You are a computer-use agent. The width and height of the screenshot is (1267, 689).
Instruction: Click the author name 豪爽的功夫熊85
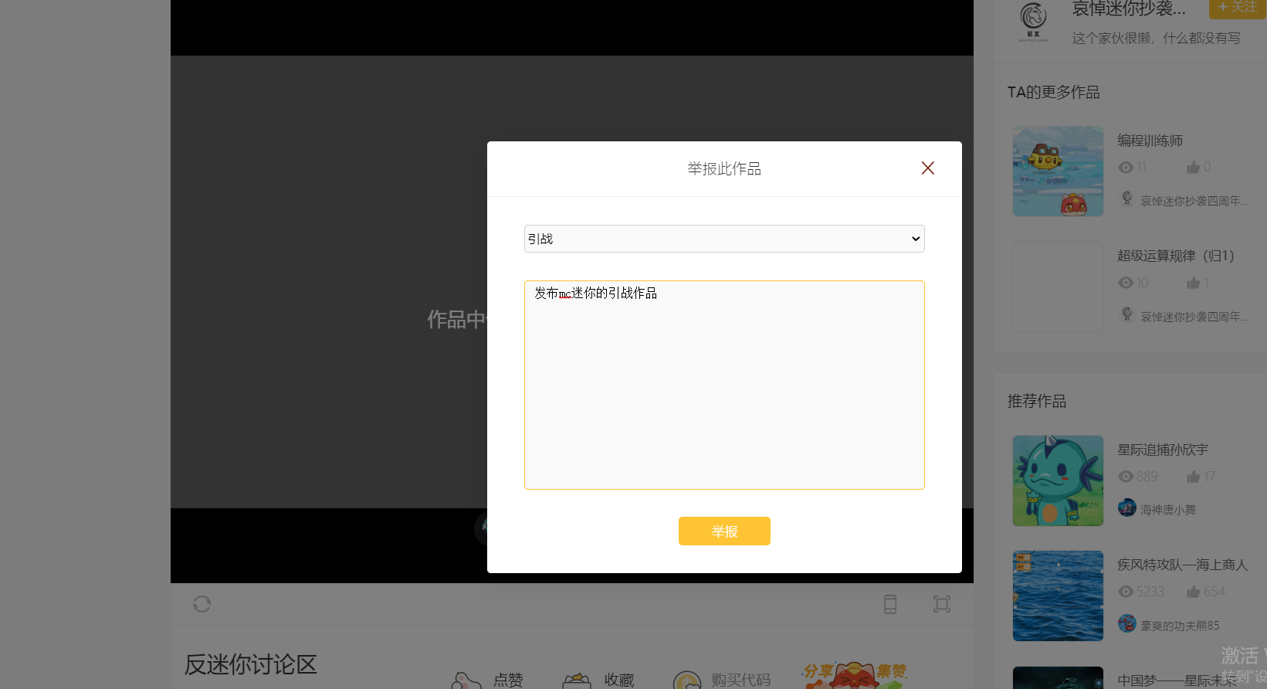point(1180,626)
